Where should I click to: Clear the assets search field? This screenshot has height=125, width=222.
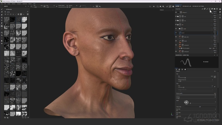(28, 12)
